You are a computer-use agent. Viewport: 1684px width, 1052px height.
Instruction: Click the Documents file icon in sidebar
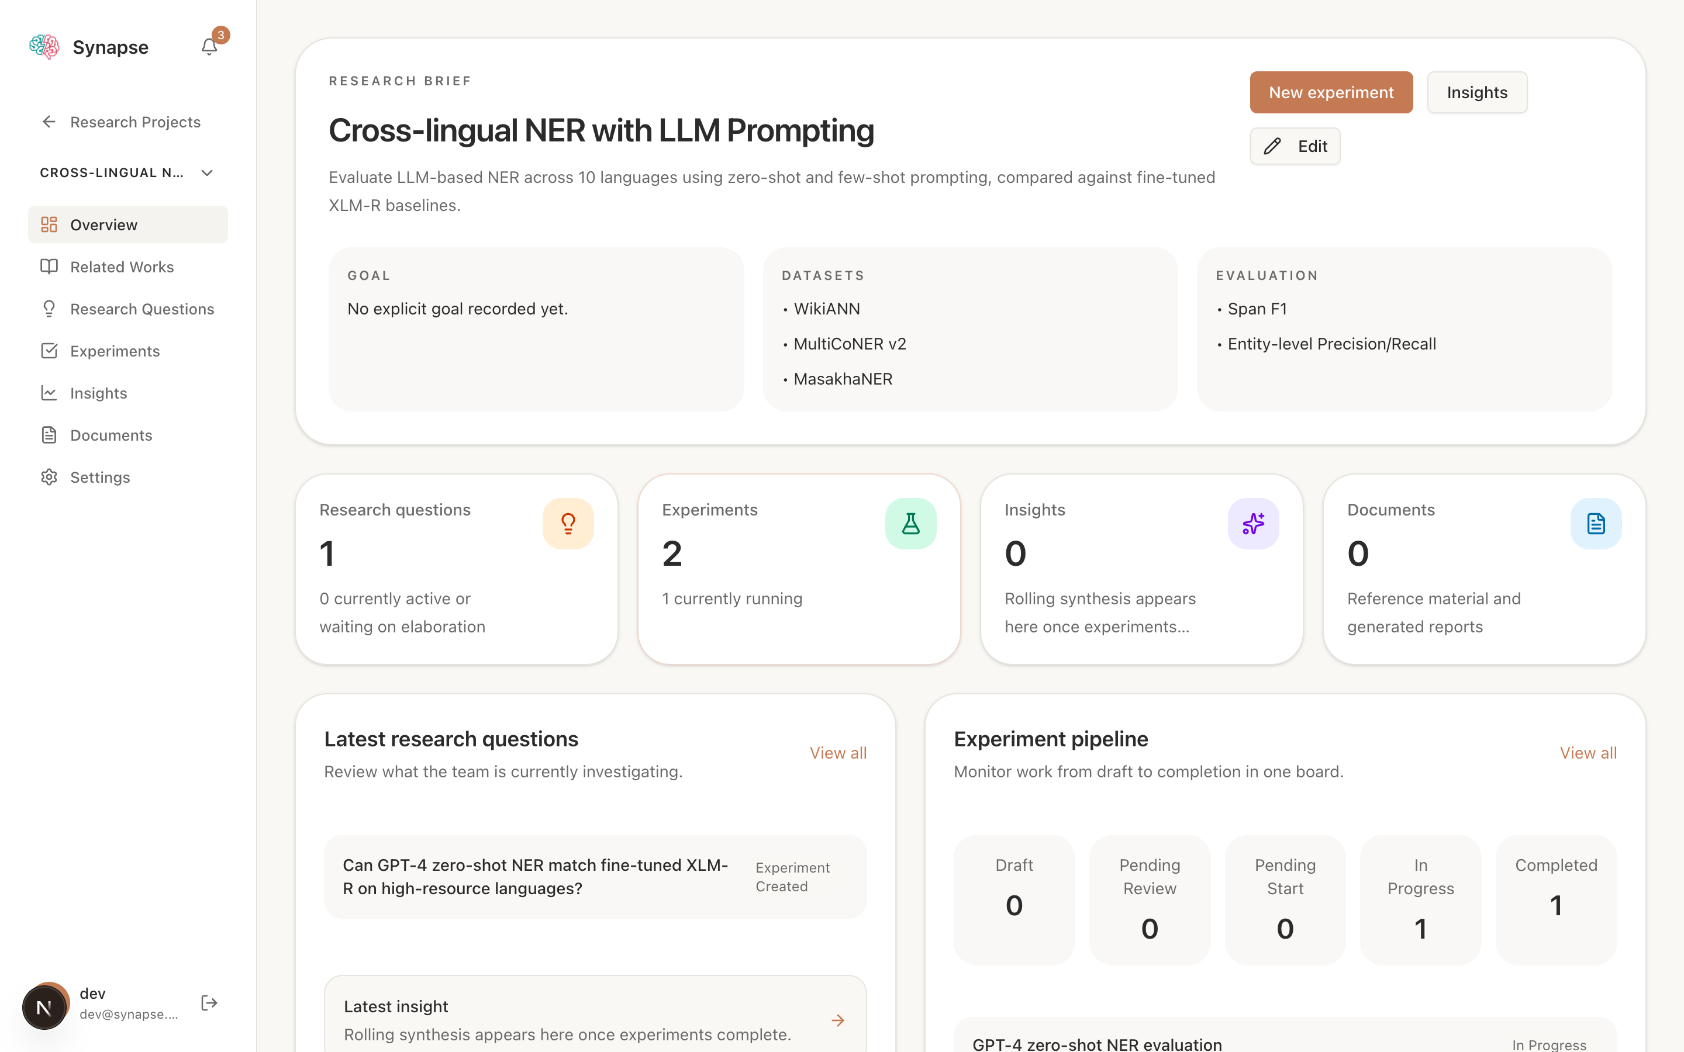(49, 435)
